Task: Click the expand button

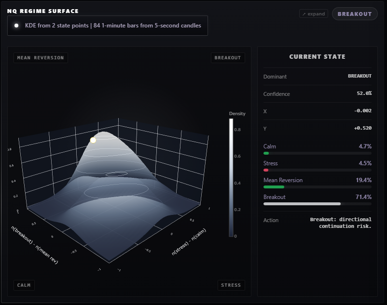Action: tap(314, 14)
